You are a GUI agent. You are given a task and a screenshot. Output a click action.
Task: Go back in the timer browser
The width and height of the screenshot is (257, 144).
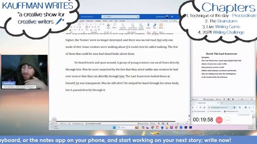[x=193, y=108]
